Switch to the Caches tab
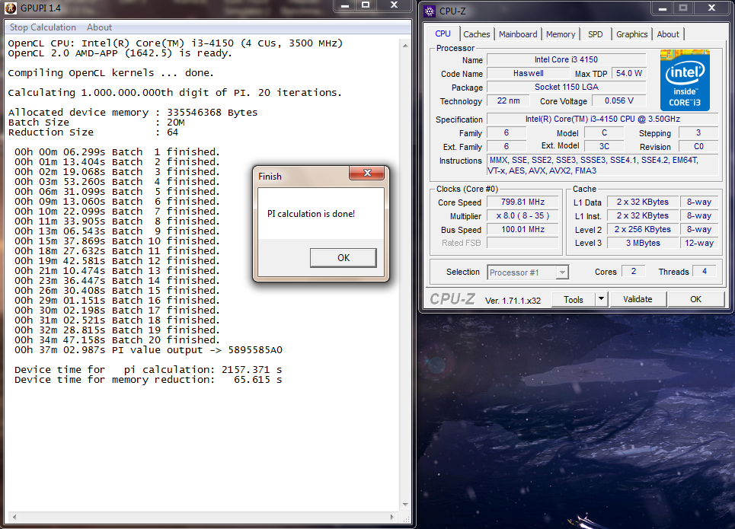Image resolution: width=735 pixels, height=529 pixels. (477, 34)
